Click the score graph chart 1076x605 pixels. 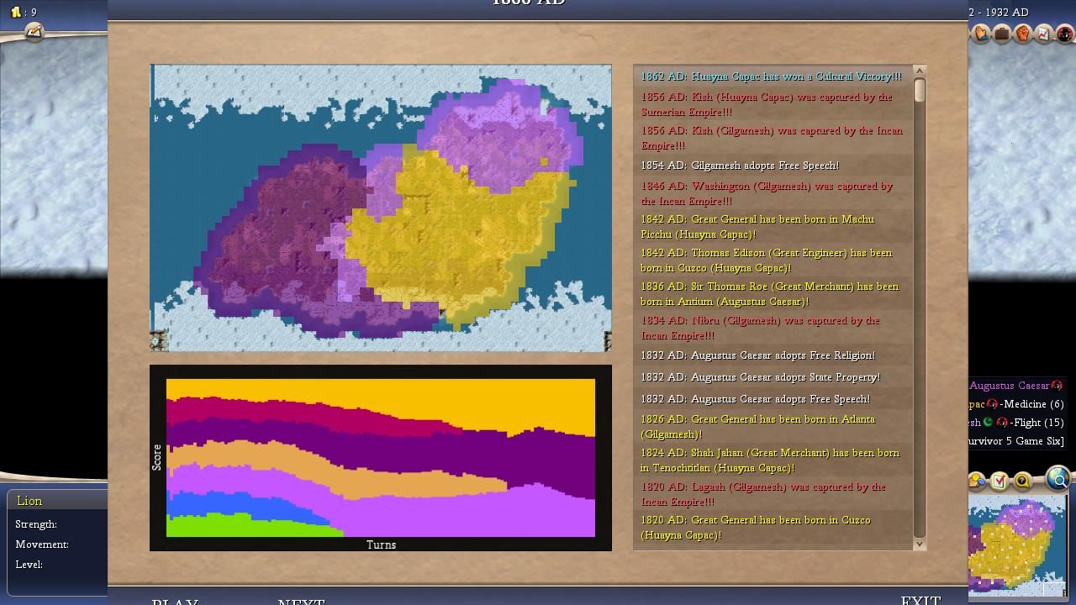click(x=381, y=457)
